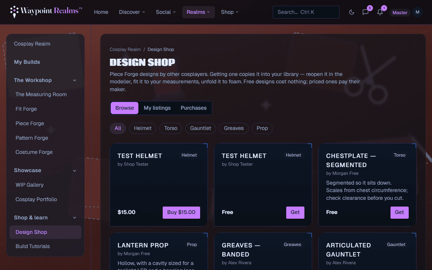Click the Greaves tag on Greaves — Banded card

293,245
